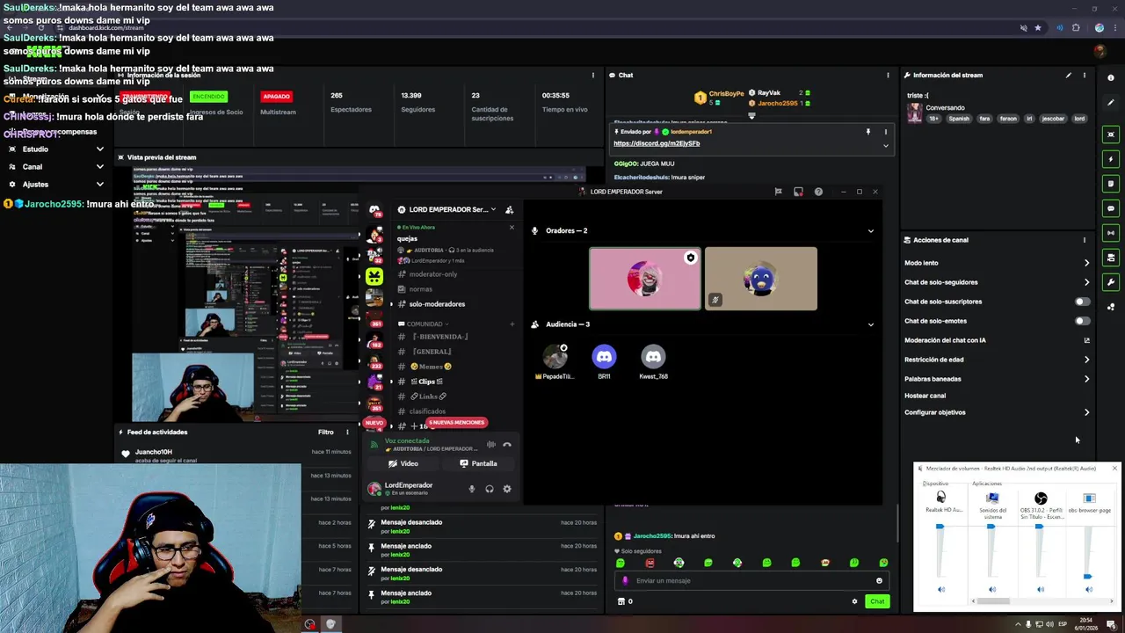
Task: Click browser bookmark star icon
Action: 1038,28
